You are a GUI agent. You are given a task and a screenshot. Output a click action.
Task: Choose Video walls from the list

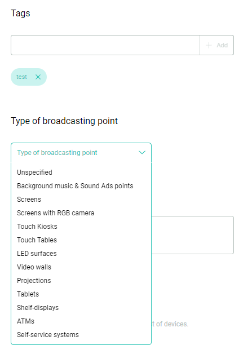[34, 267]
